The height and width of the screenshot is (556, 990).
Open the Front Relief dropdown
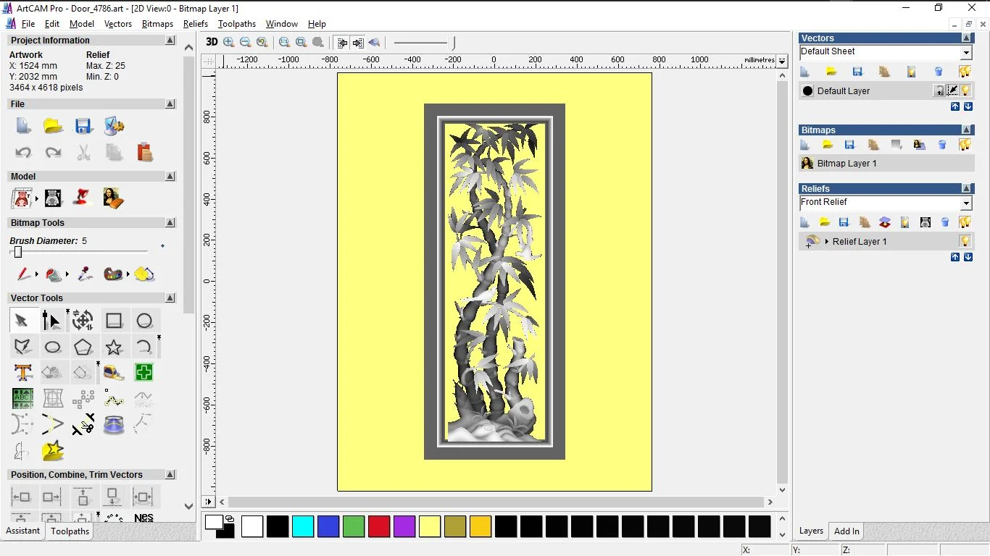[966, 203]
